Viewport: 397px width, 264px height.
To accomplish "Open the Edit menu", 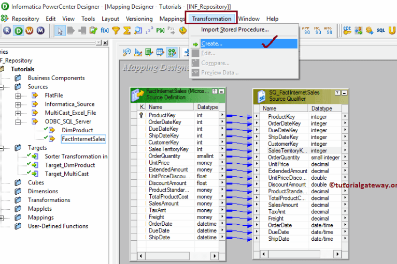I will (51, 19).
